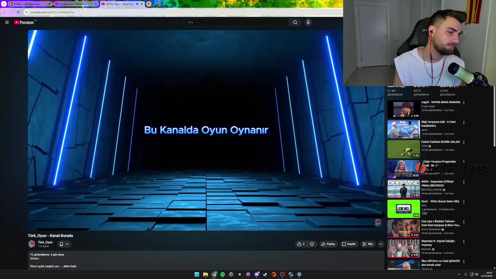Create a clip with Klip button
This screenshot has height=279, width=496.
point(367,244)
